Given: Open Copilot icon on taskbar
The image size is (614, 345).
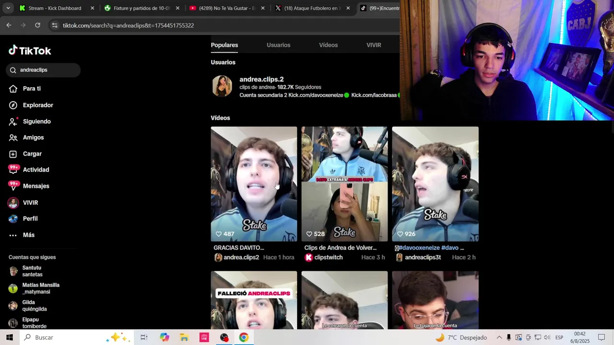Looking at the screenshot, I should [165, 337].
